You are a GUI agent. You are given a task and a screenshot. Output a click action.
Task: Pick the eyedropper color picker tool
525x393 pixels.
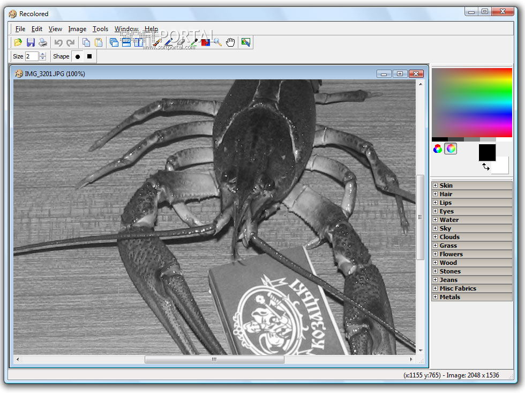pyautogui.click(x=193, y=42)
